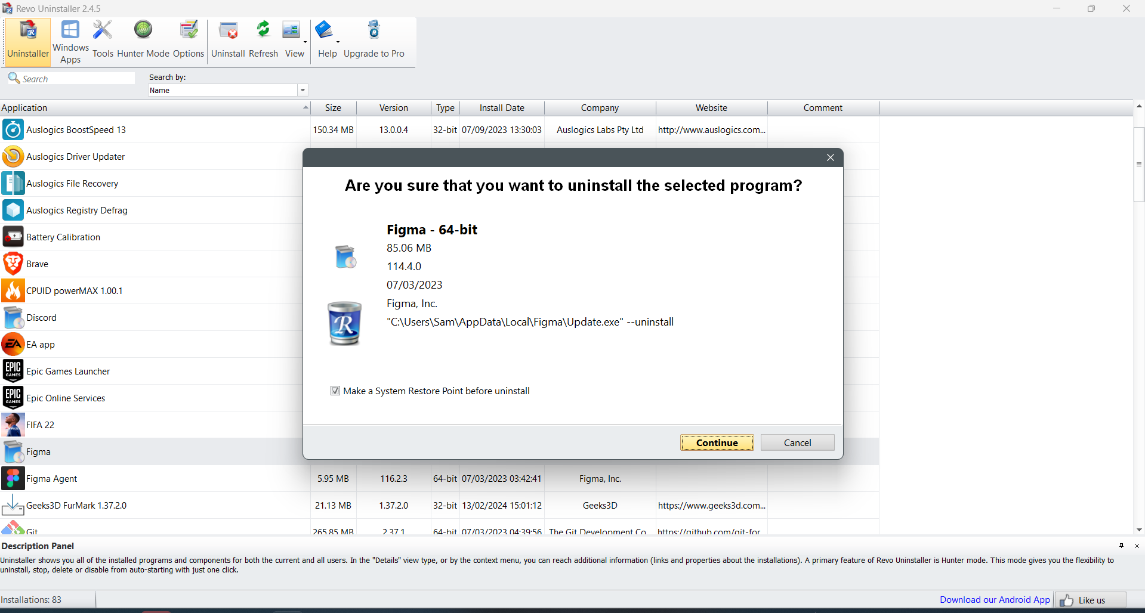Open the Help toolbar button
The height and width of the screenshot is (613, 1145).
click(x=325, y=41)
